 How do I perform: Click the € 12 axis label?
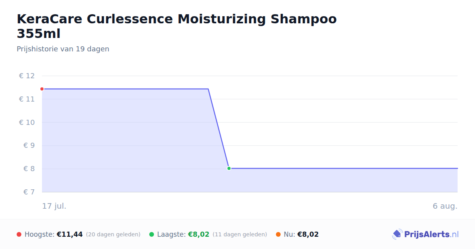27,76
